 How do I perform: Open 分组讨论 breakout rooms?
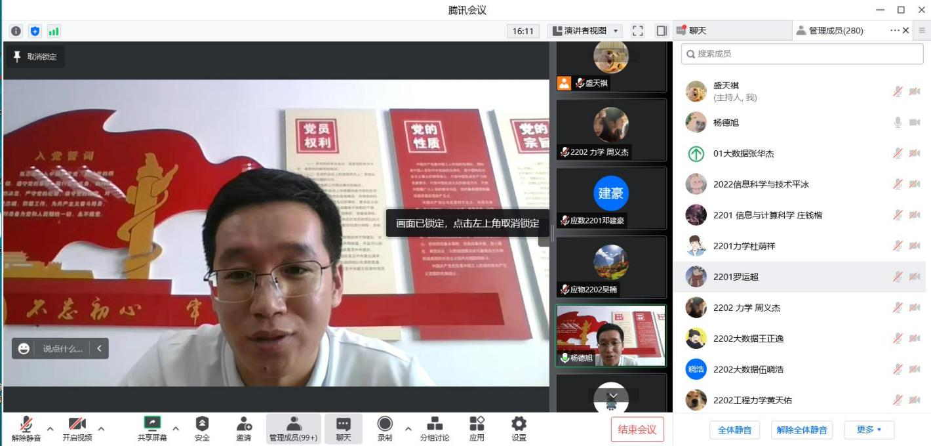(x=434, y=424)
